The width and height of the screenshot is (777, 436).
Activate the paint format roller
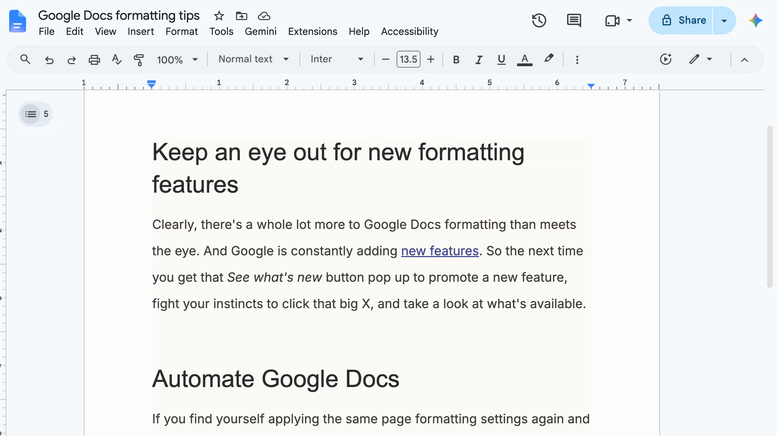[139, 60]
